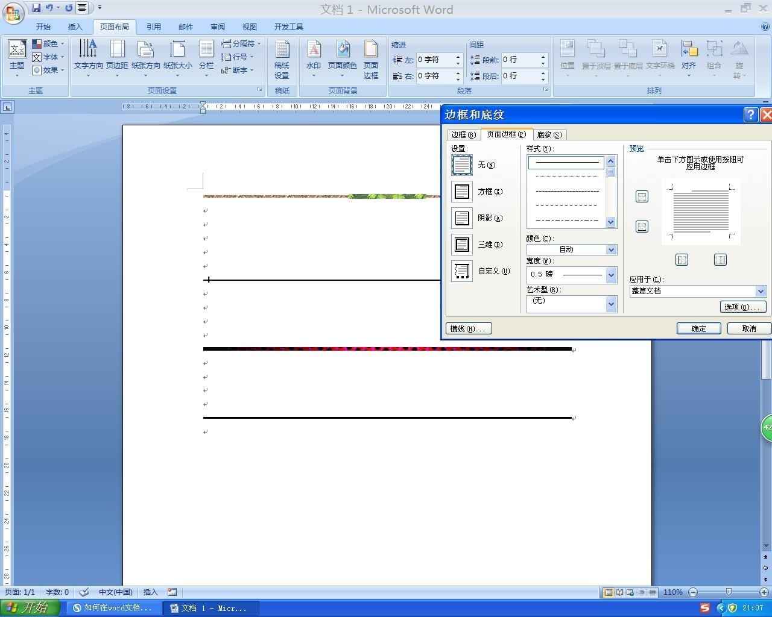Save the document from quick access toolbar
This screenshot has height=617, width=772.
click(36, 8)
